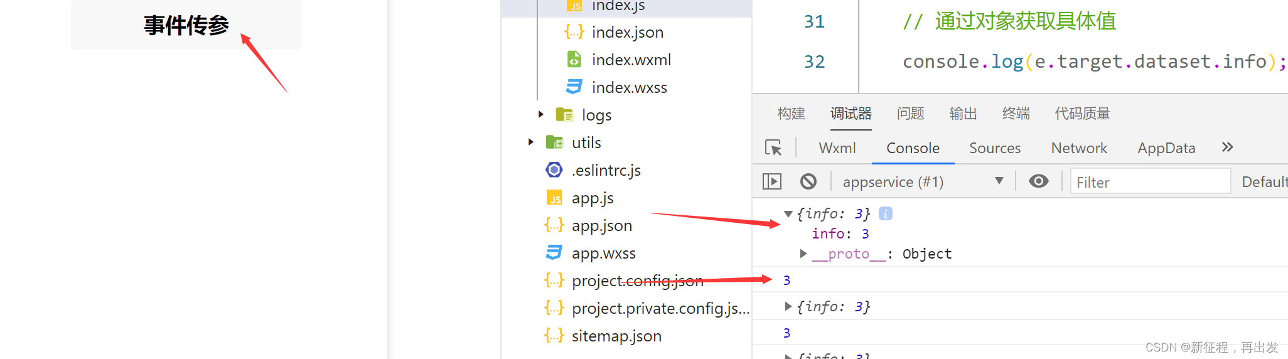This screenshot has height=359, width=1288.
Task: Click the project.private.config.js braces icon
Action: tap(554, 308)
